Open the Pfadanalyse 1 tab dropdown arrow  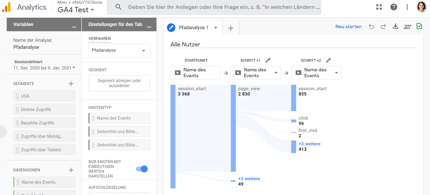point(216,28)
